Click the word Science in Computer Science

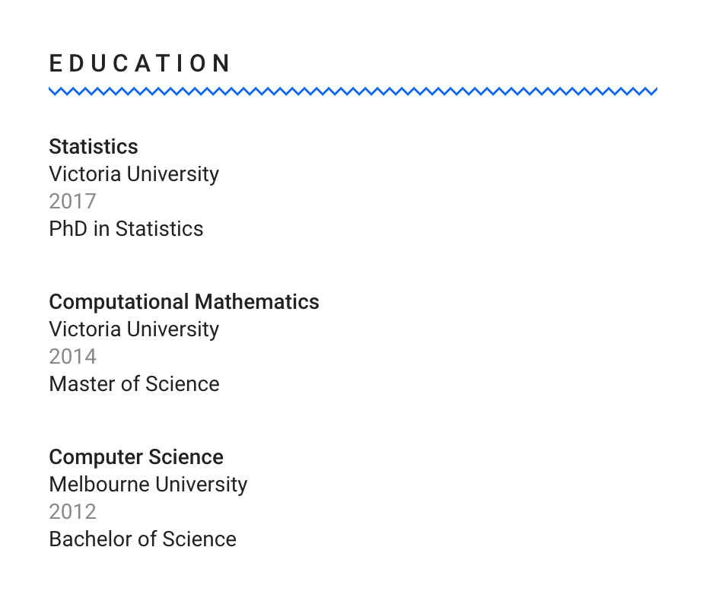186,457
